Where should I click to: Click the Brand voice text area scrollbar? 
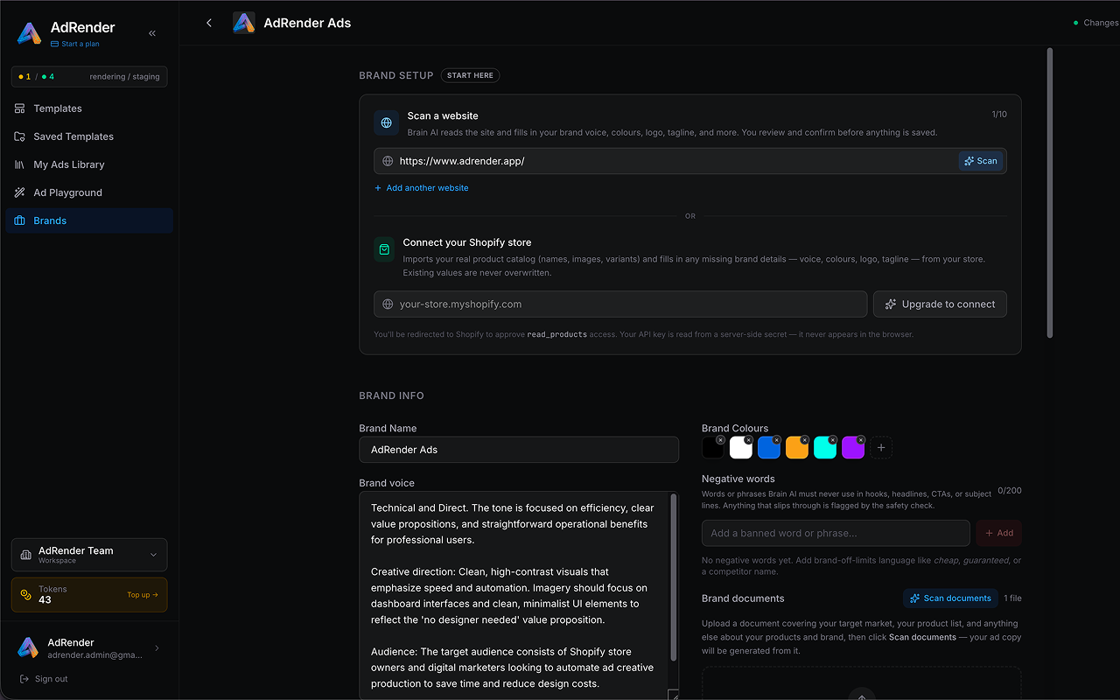[674, 577]
